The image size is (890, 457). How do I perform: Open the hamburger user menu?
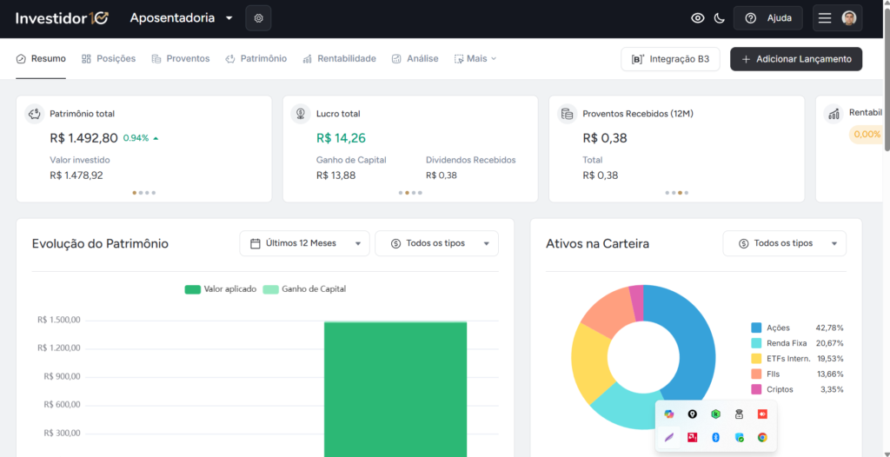825,18
